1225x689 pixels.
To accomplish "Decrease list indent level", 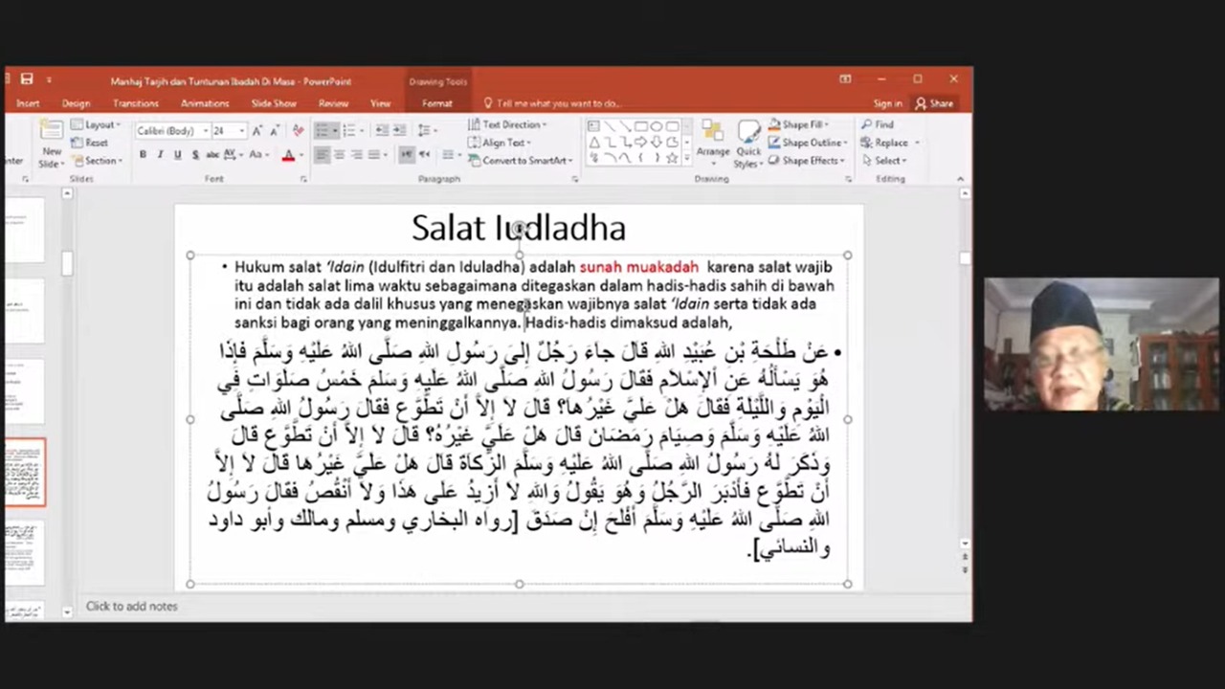I will pos(382,130).
